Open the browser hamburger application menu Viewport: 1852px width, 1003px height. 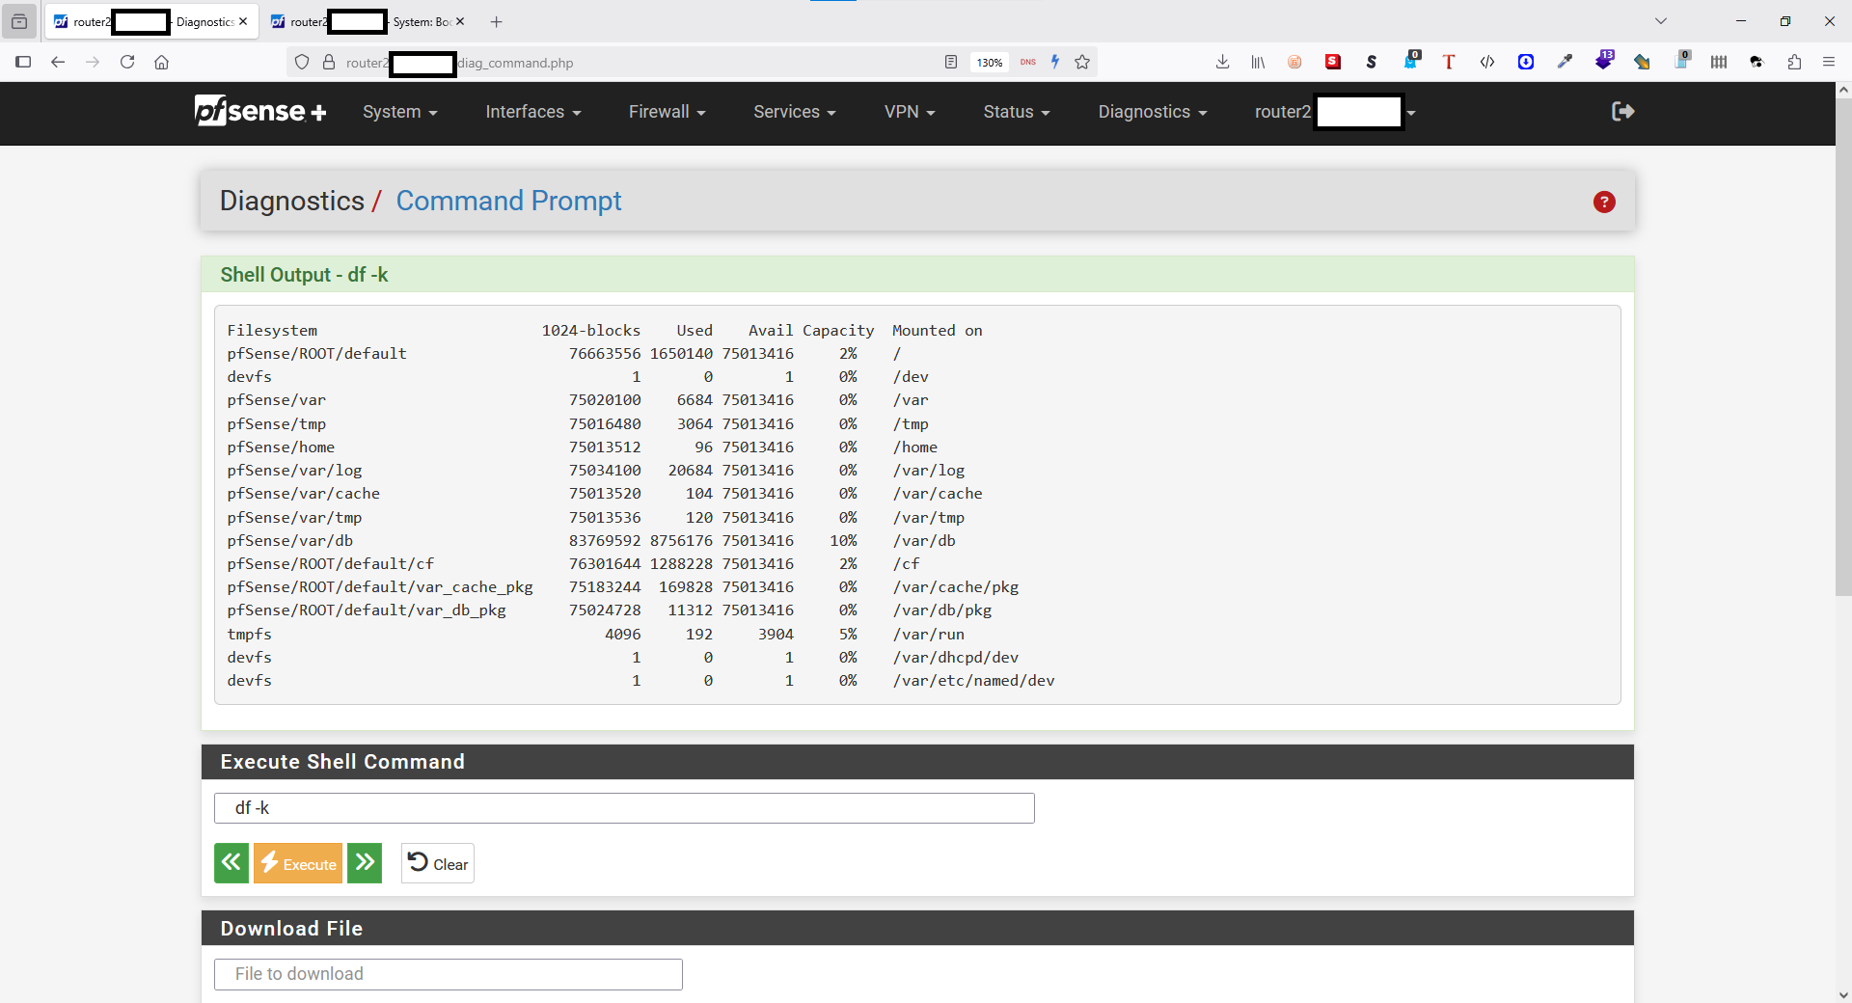tap(1829, 62)
